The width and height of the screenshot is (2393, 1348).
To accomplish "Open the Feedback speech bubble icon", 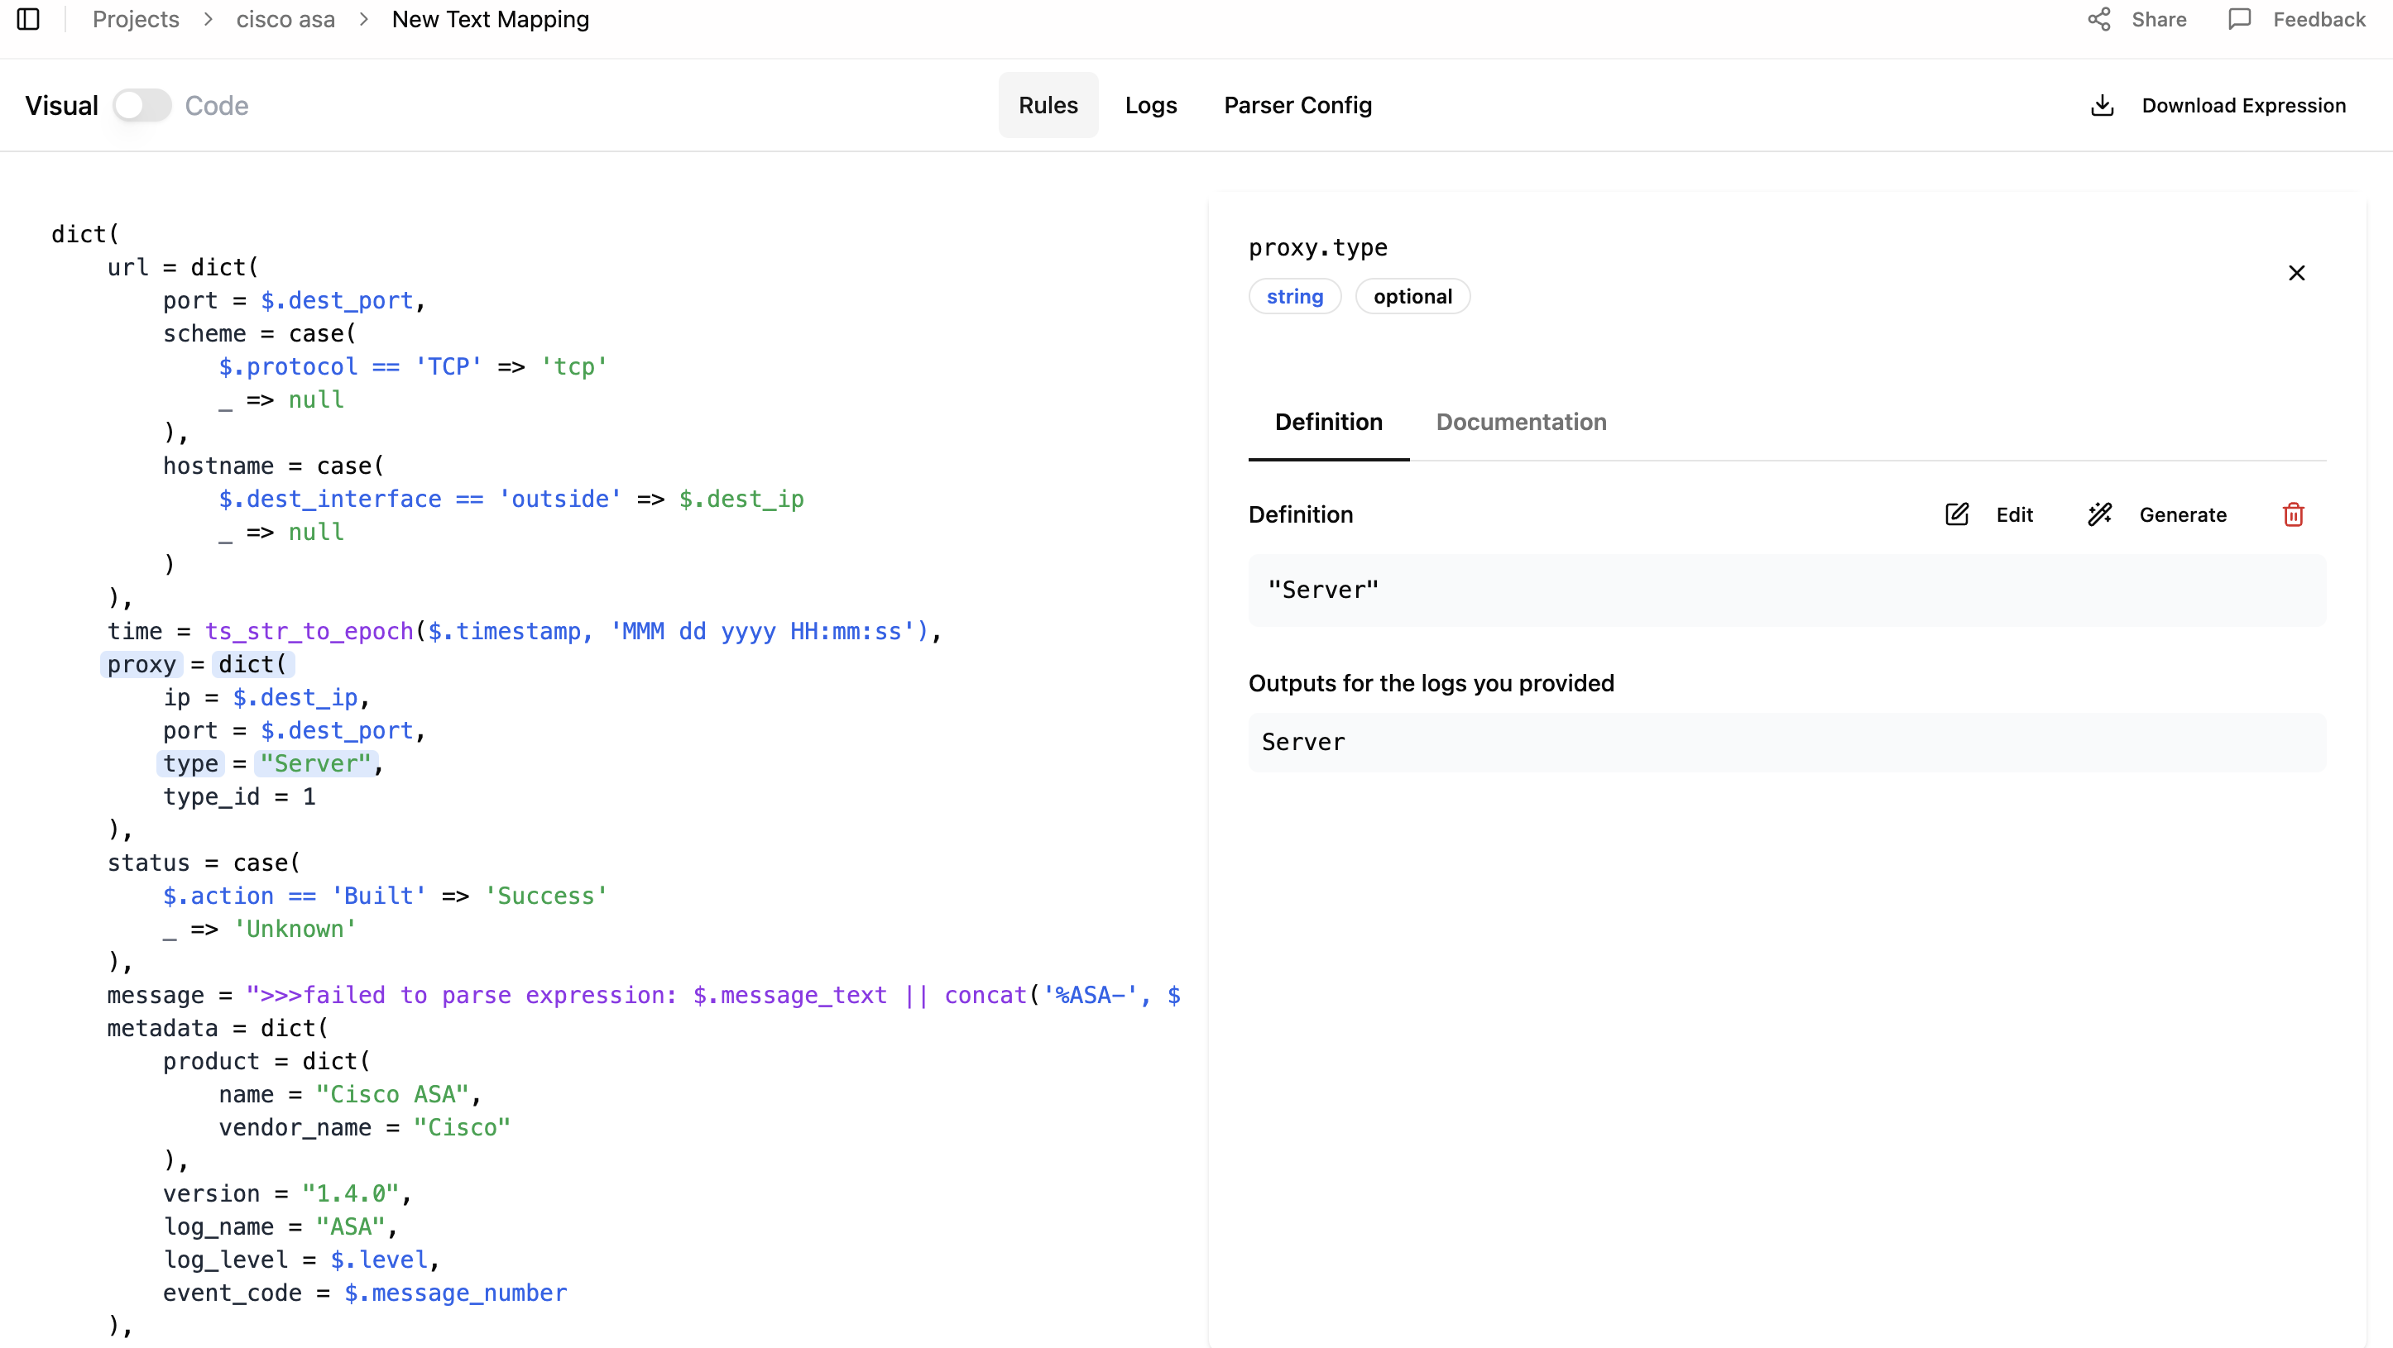I will 2239,20.
